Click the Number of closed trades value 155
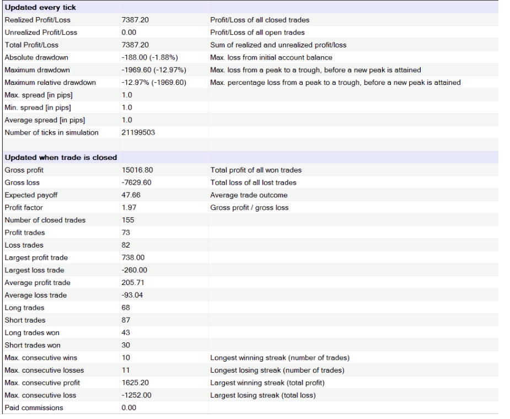The image size is (510, 419). [x=128, y=221]
